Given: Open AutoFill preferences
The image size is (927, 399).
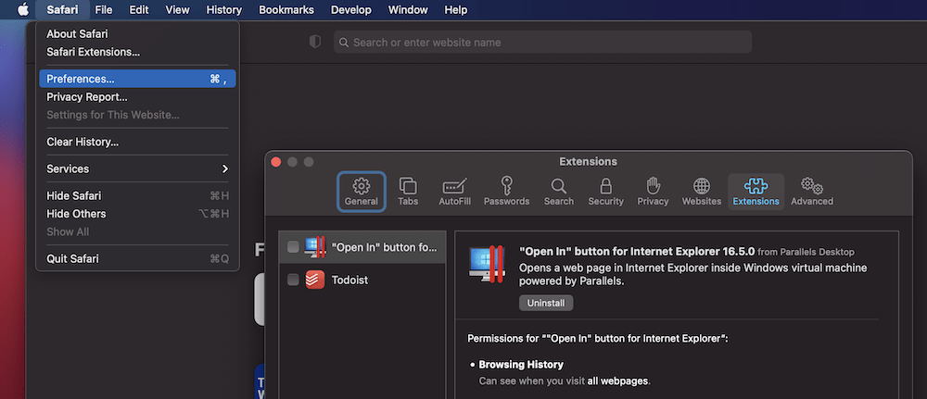Looking at the screenshot, I should tap(454, 192).
